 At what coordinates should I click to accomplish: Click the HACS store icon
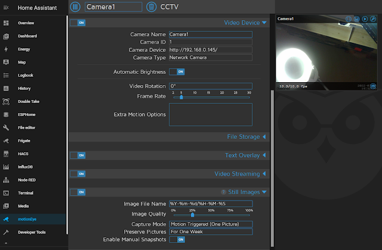click(x=6, y=154)
